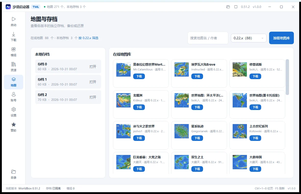
Task: Select the 存档 1 save name
Action: click(42, 80)
